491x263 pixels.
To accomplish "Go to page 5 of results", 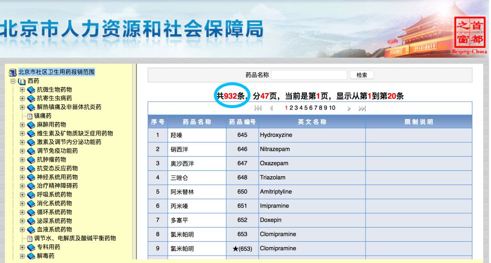I will [x=306, y=108].
